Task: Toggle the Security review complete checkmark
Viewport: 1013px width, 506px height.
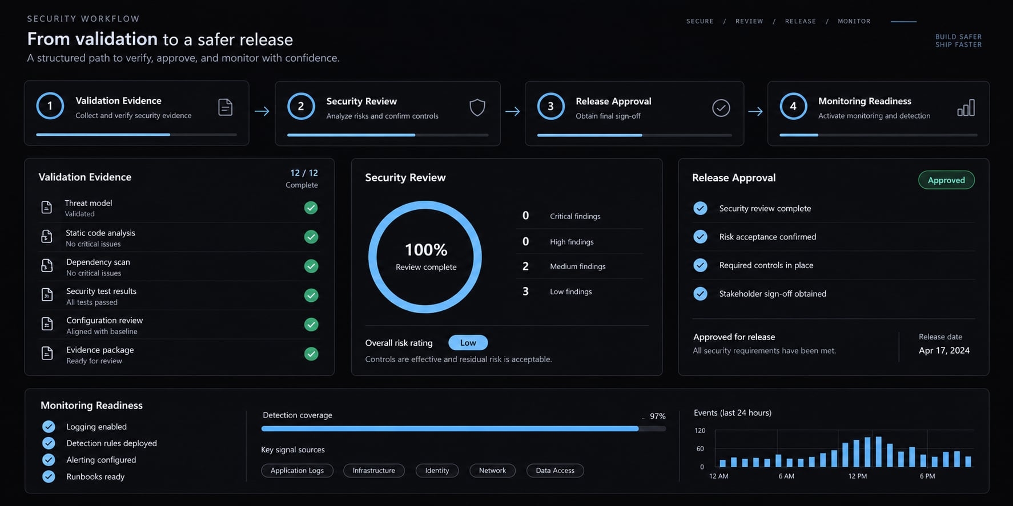Action: click(x=700, y=208)
